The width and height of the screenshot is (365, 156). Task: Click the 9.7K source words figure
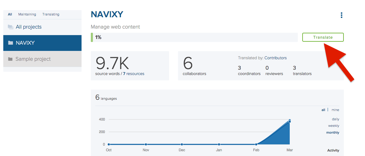pos(112,63)
